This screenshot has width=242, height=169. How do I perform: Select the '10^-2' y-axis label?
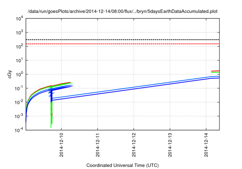19,102
